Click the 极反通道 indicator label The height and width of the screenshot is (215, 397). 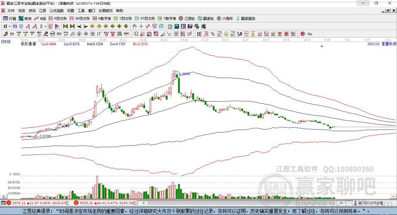click(x=28, y=44)
